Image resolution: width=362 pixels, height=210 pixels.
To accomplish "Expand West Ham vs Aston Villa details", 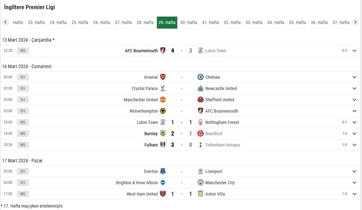I will pyautogui.click(x=354, y=194).
